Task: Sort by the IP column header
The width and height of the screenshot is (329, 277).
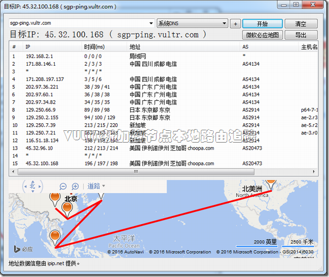Action: tap(52, 47)
